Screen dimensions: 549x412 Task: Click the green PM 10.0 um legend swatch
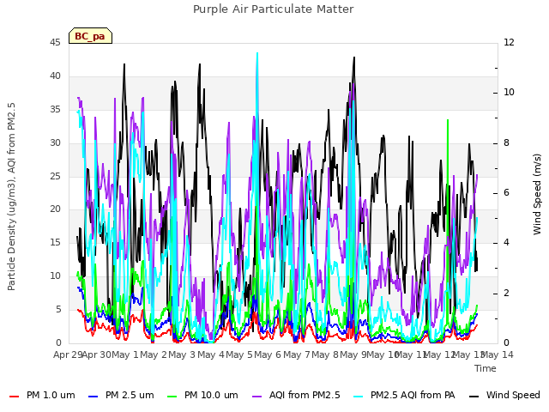point(172,397)
